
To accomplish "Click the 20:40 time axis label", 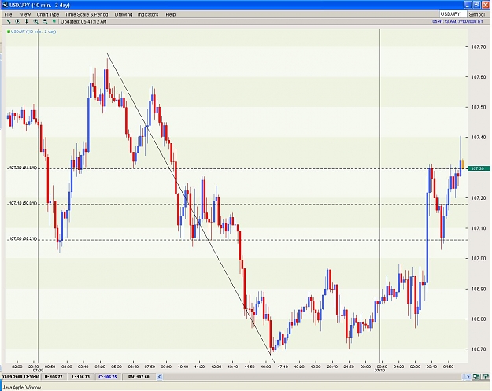I will (332, 367).
